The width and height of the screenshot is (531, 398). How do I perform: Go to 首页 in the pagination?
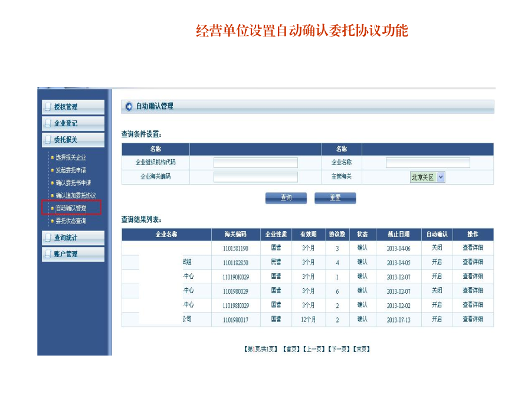(291, 349)
